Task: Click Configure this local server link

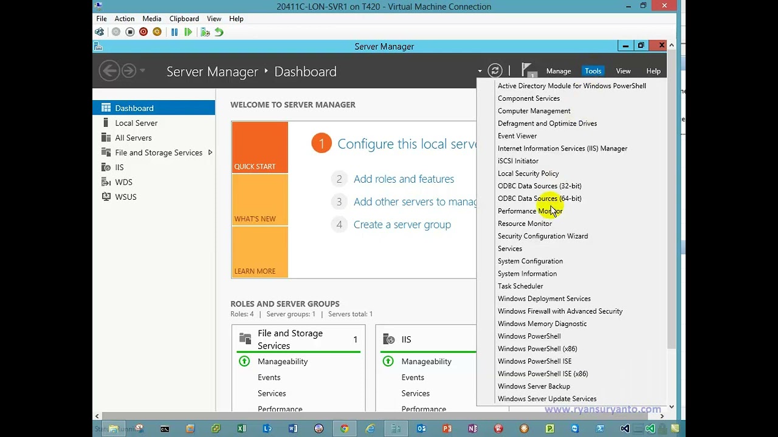Action: (407, 144)
